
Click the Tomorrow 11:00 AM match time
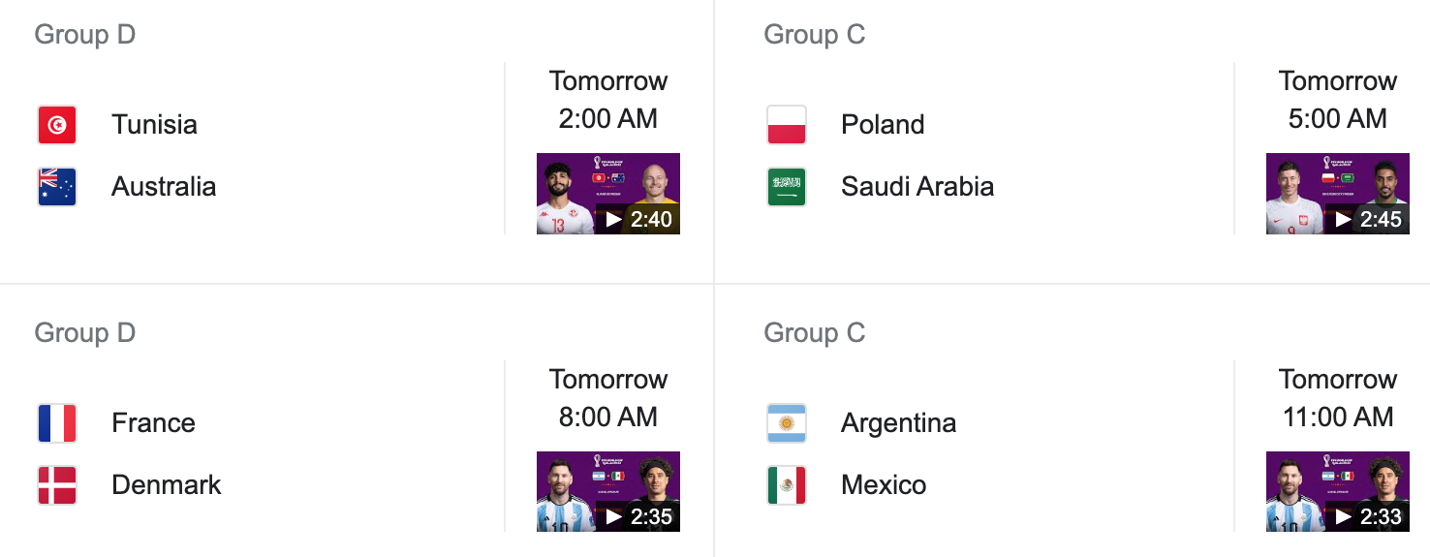coord(1338,398)
